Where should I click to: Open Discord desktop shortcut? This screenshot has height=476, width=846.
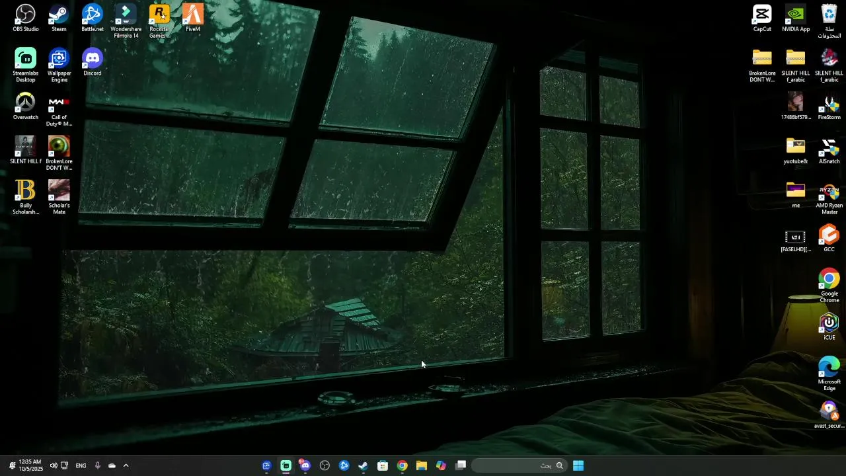click(x=93, y=62)
